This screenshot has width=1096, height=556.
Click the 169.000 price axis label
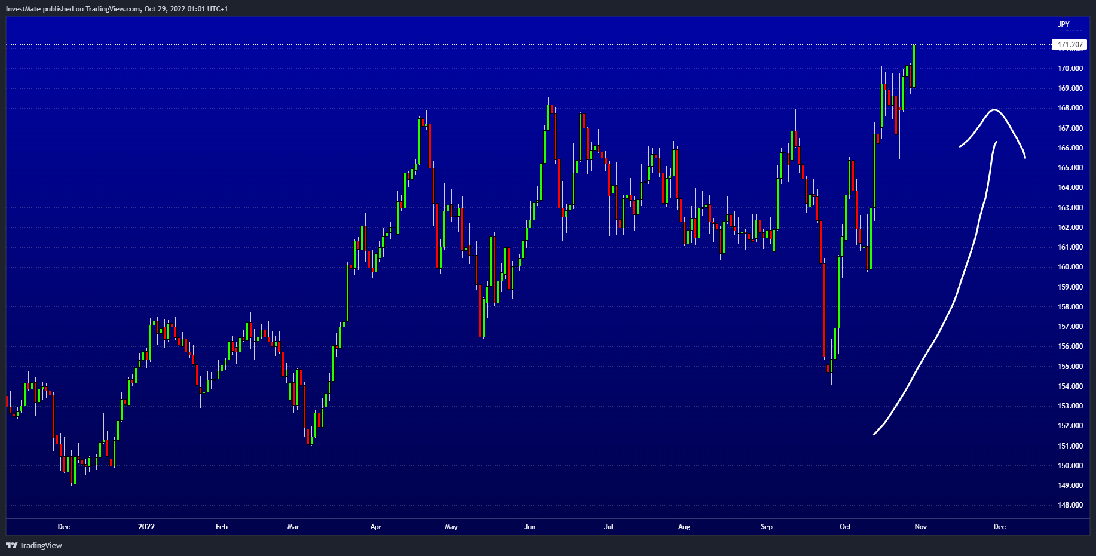pos(1070,88)
